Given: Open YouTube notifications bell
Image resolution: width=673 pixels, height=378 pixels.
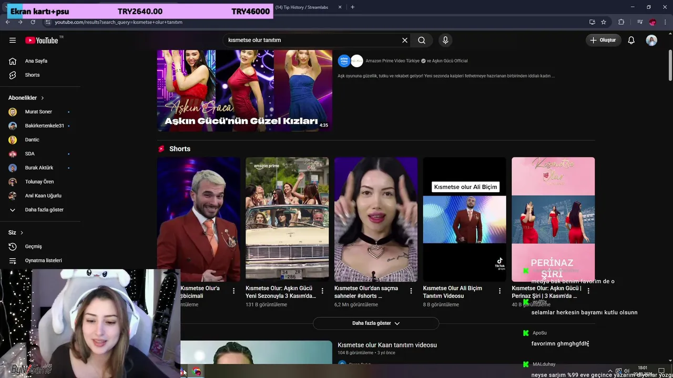Looking at the screenshot, I should coord(631,40).
